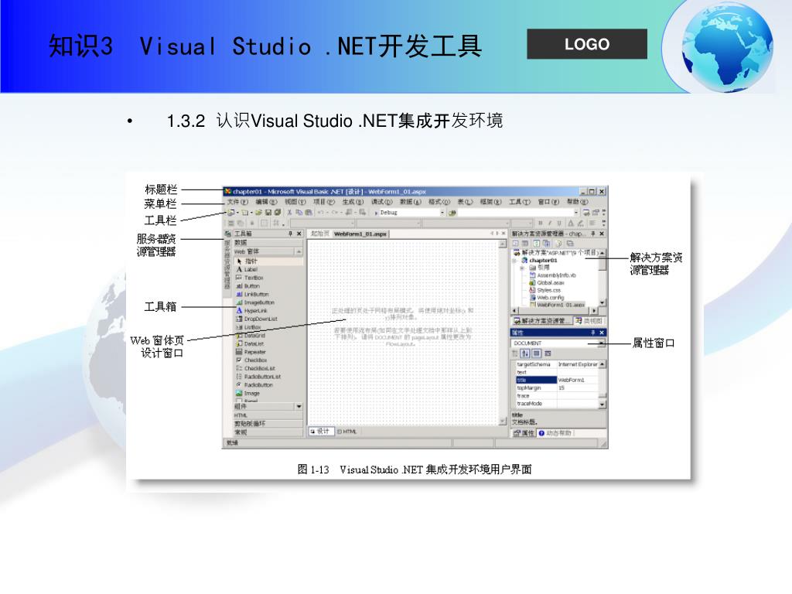Click the property pages icon in 属性 window
The width and height of the screenshot is (792, 594).
[x=548, y=353]
